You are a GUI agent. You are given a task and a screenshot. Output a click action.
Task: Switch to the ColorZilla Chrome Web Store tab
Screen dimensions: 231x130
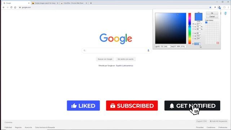(74, 3)
